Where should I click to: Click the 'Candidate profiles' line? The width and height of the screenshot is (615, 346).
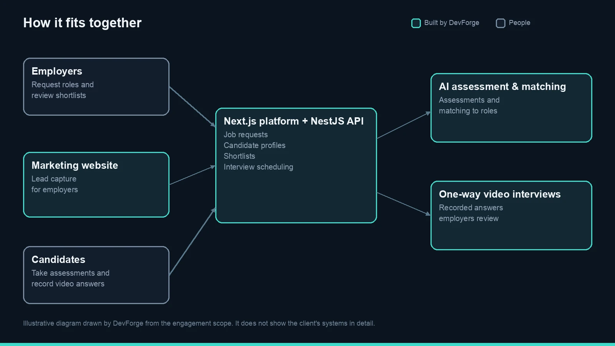click(x=254, y=145)
